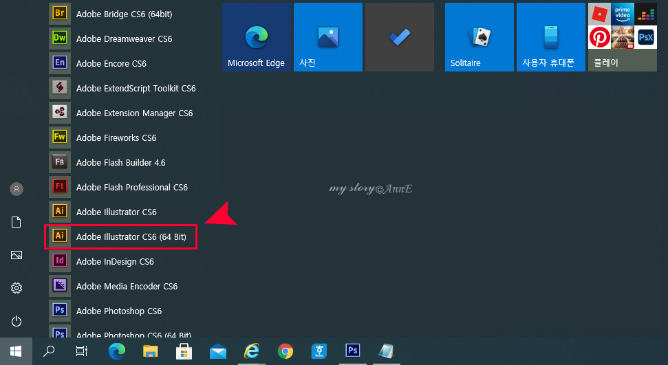
Task: Launch Adobe Dreamweaver CS6 entry
Action: point(124,38)
